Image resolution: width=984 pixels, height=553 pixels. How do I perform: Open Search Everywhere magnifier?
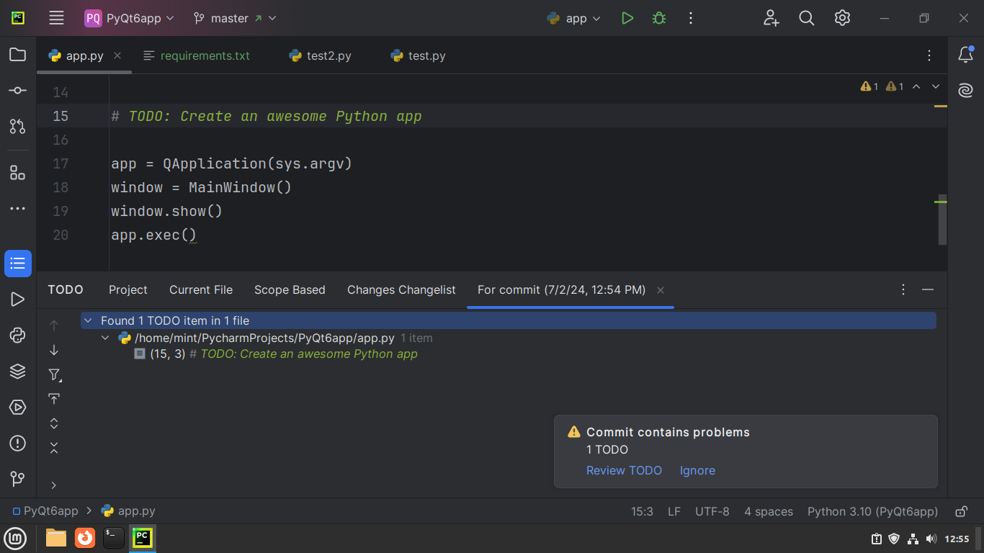click(807, 18)
